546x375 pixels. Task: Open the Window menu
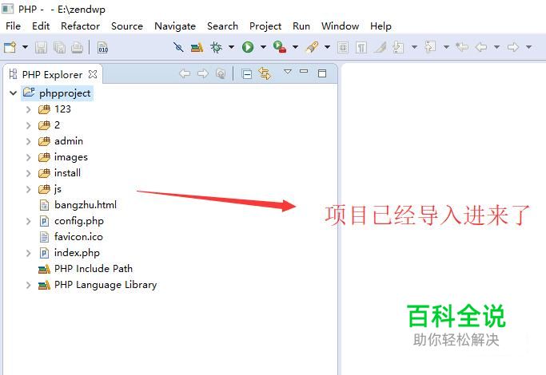(341, 26)
